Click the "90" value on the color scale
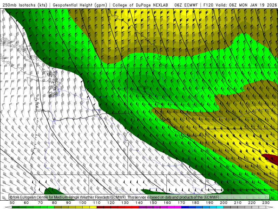Viewport: 278px width, 209px height. click(x=68, y=203)
